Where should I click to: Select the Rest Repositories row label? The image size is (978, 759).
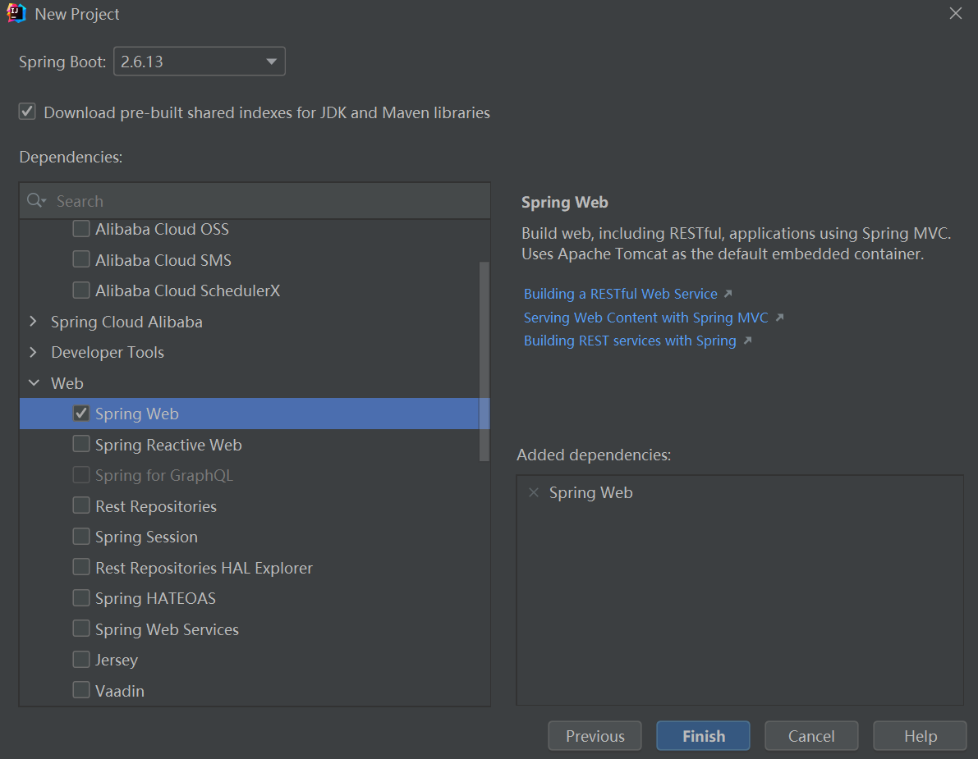coord(156,506)
